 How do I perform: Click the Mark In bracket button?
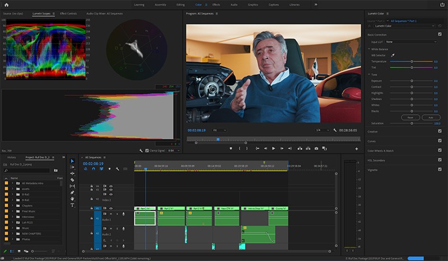click(240, 148)
